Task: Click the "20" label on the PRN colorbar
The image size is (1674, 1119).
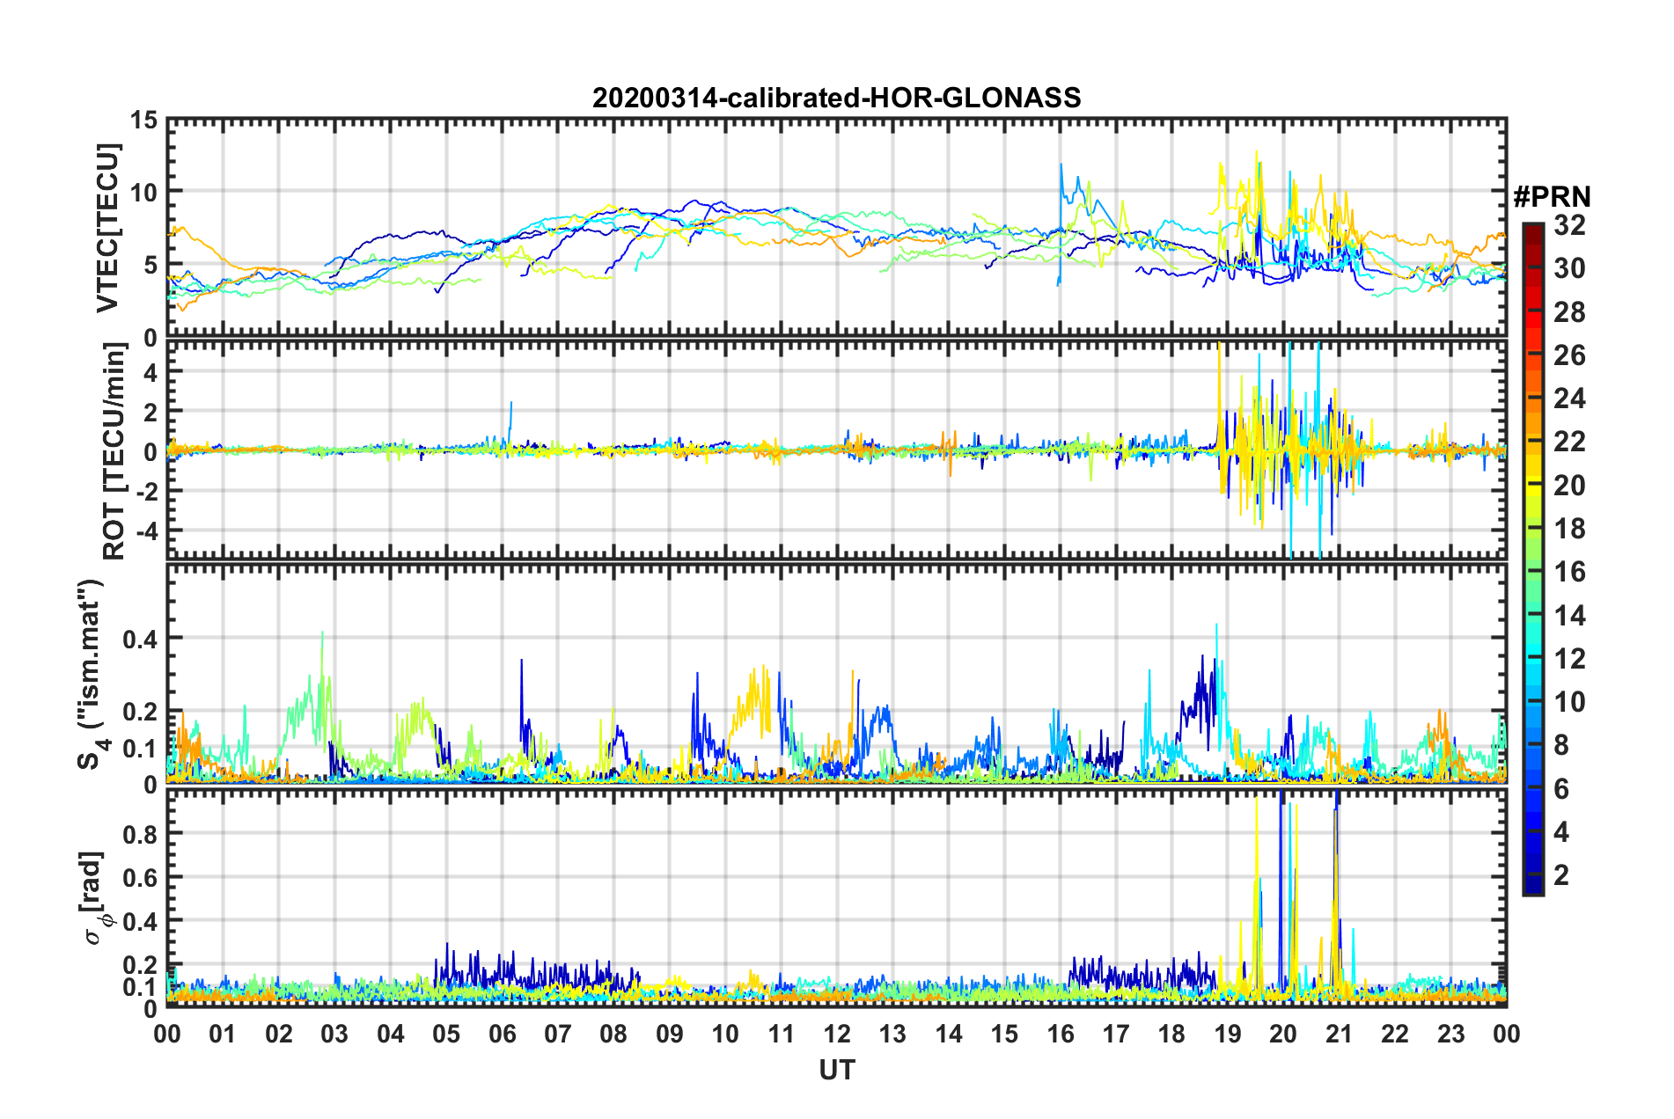Action: click(x=1570, y=486)
